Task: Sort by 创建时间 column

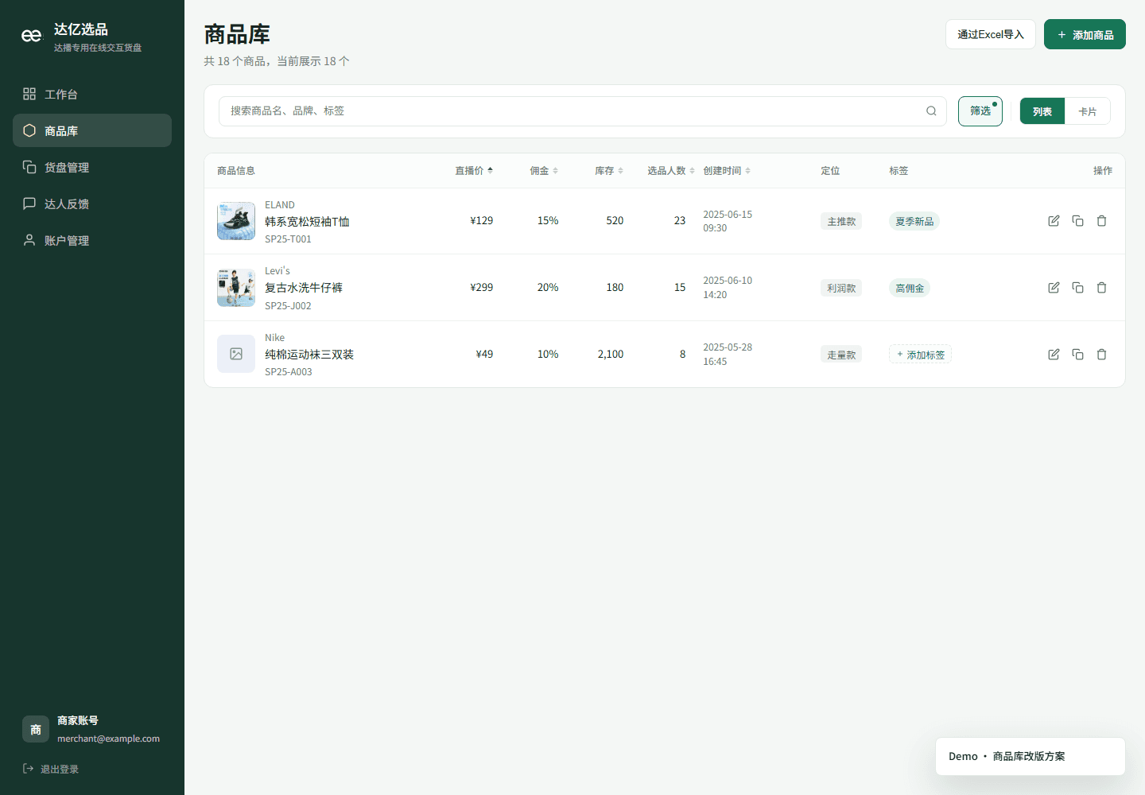Action: pos(727,171)
